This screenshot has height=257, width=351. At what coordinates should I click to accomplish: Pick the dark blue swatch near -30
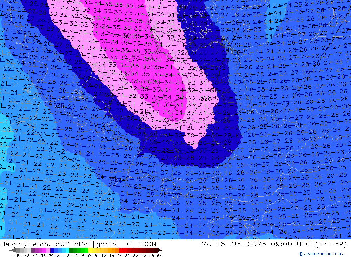52,250
